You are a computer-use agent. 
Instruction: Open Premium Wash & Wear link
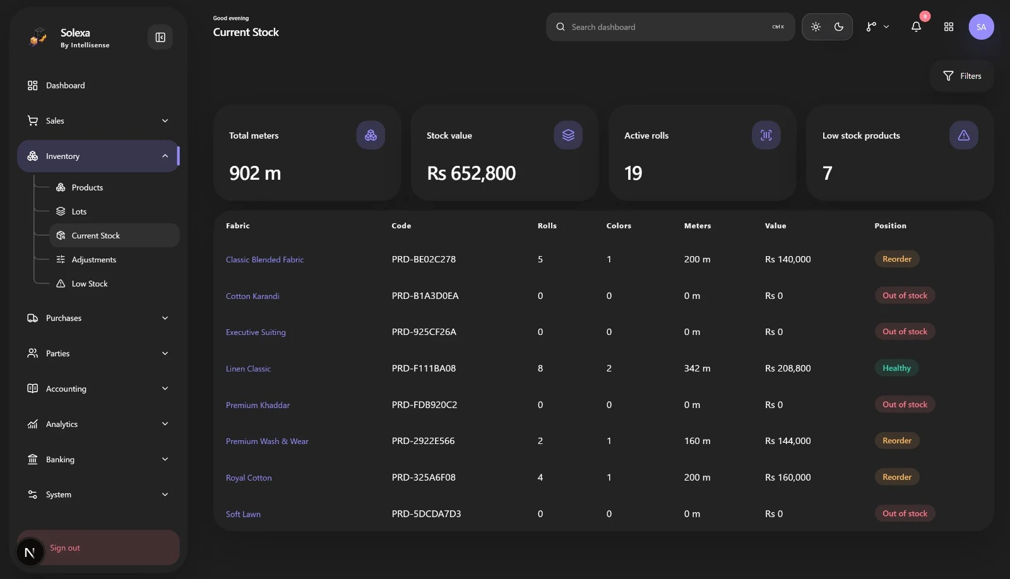tap(267, 442)
